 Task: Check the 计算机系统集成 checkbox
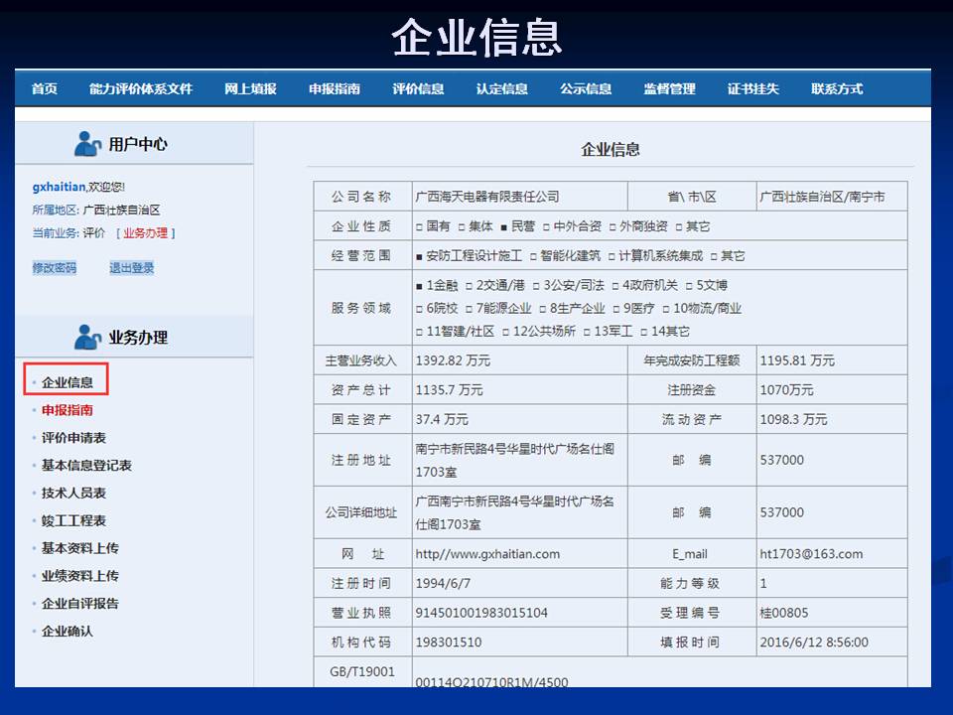(x=612, y=256)
